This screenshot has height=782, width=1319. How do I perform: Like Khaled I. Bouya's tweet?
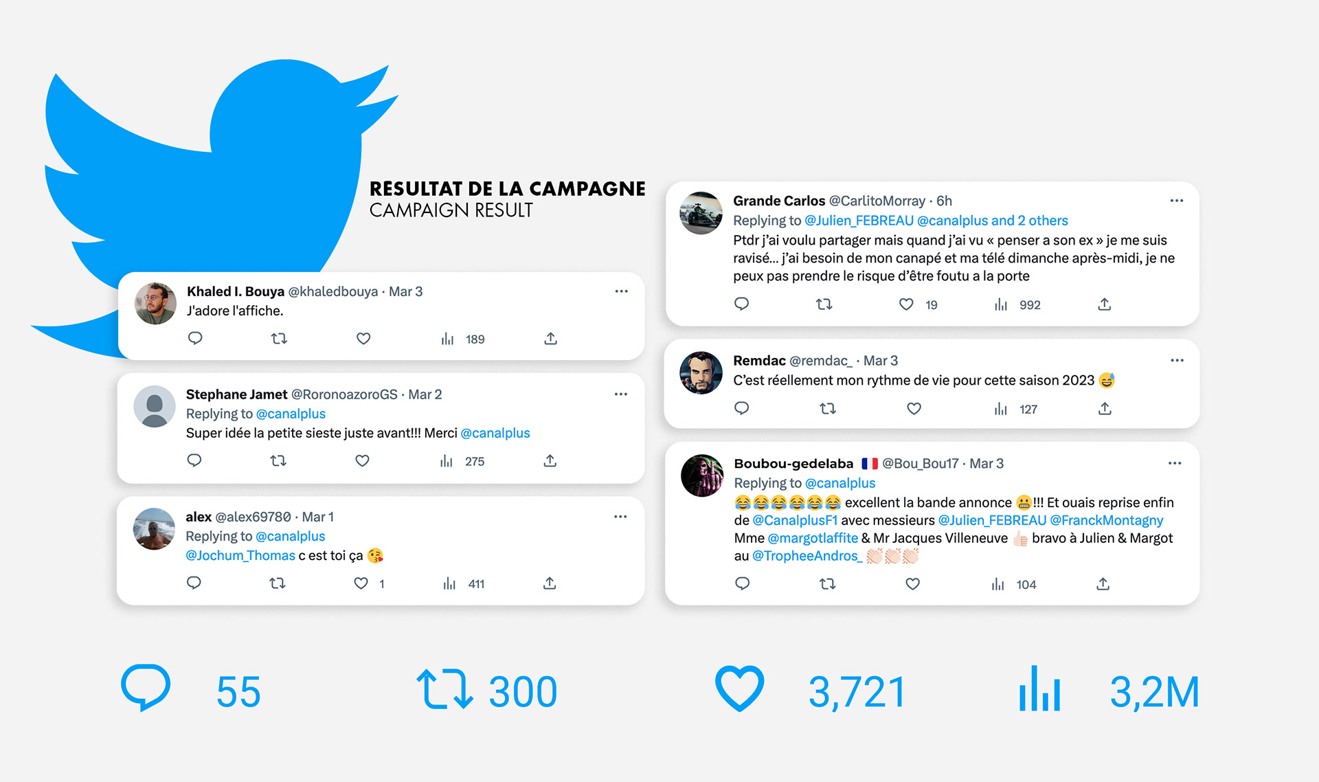click(363, 339)
